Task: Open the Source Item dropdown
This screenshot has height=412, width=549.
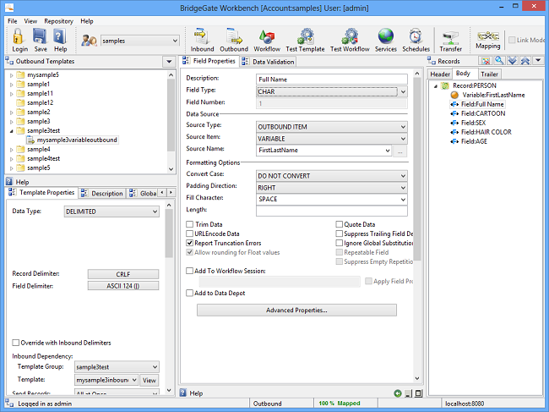Action: coord(403,139)
